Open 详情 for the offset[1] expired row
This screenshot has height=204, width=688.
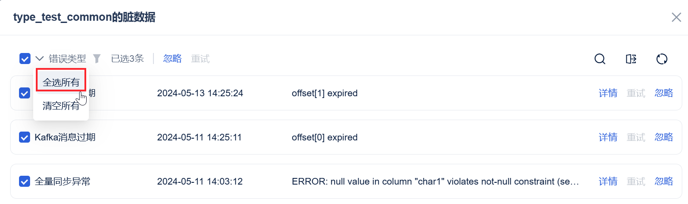pos(608,93)
